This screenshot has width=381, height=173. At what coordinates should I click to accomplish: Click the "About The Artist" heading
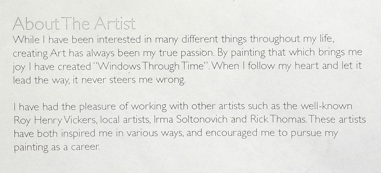coord(74,24)
